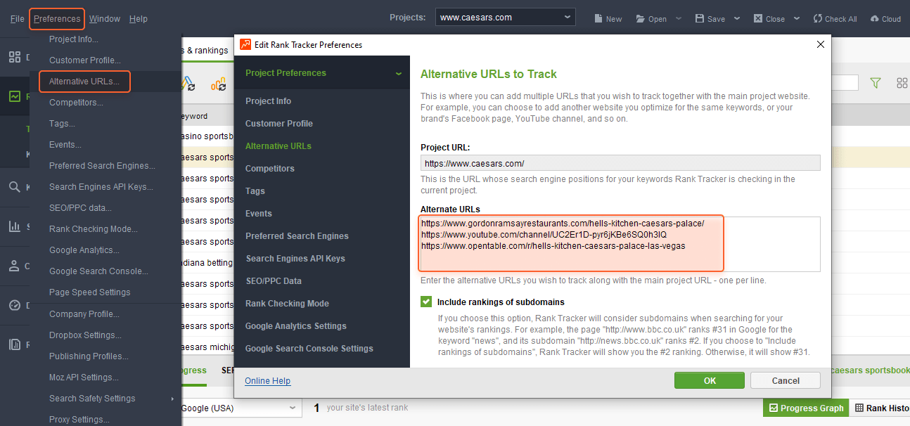
Task: Close the Edit Rank Tracker Preferences dialog
Action: [x=820, y=44]
